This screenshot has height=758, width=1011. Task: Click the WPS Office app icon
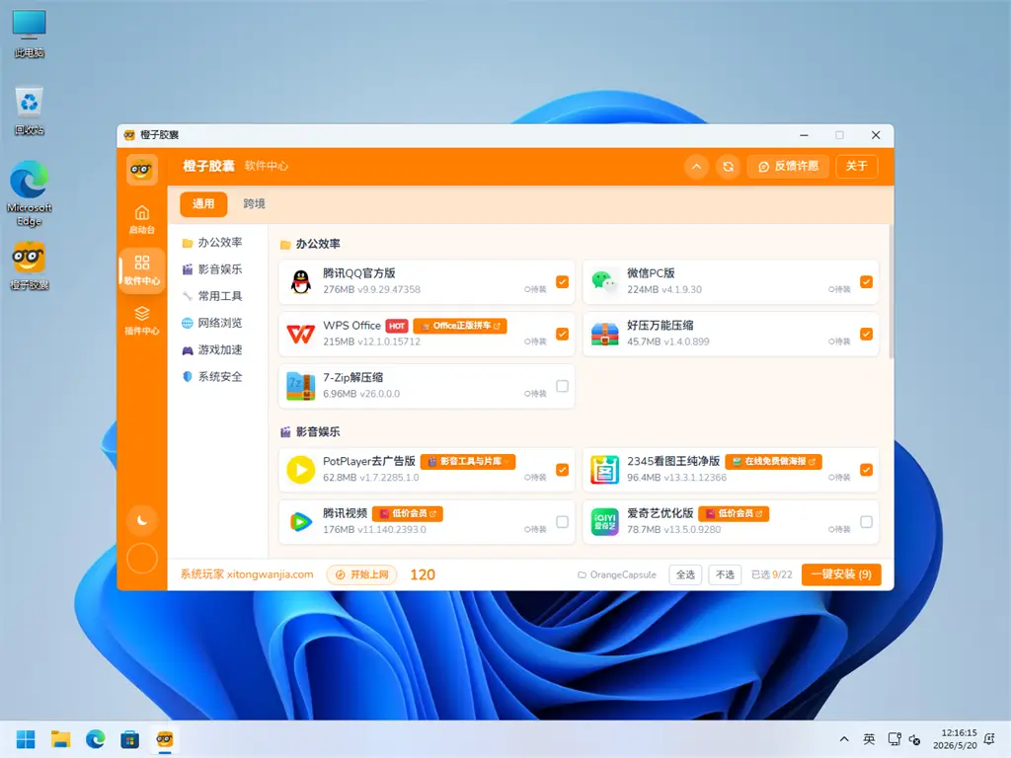(x=300, y=334)
